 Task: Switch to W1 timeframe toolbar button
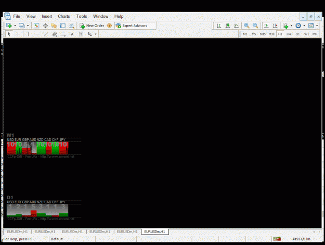(x=306, y=34)
